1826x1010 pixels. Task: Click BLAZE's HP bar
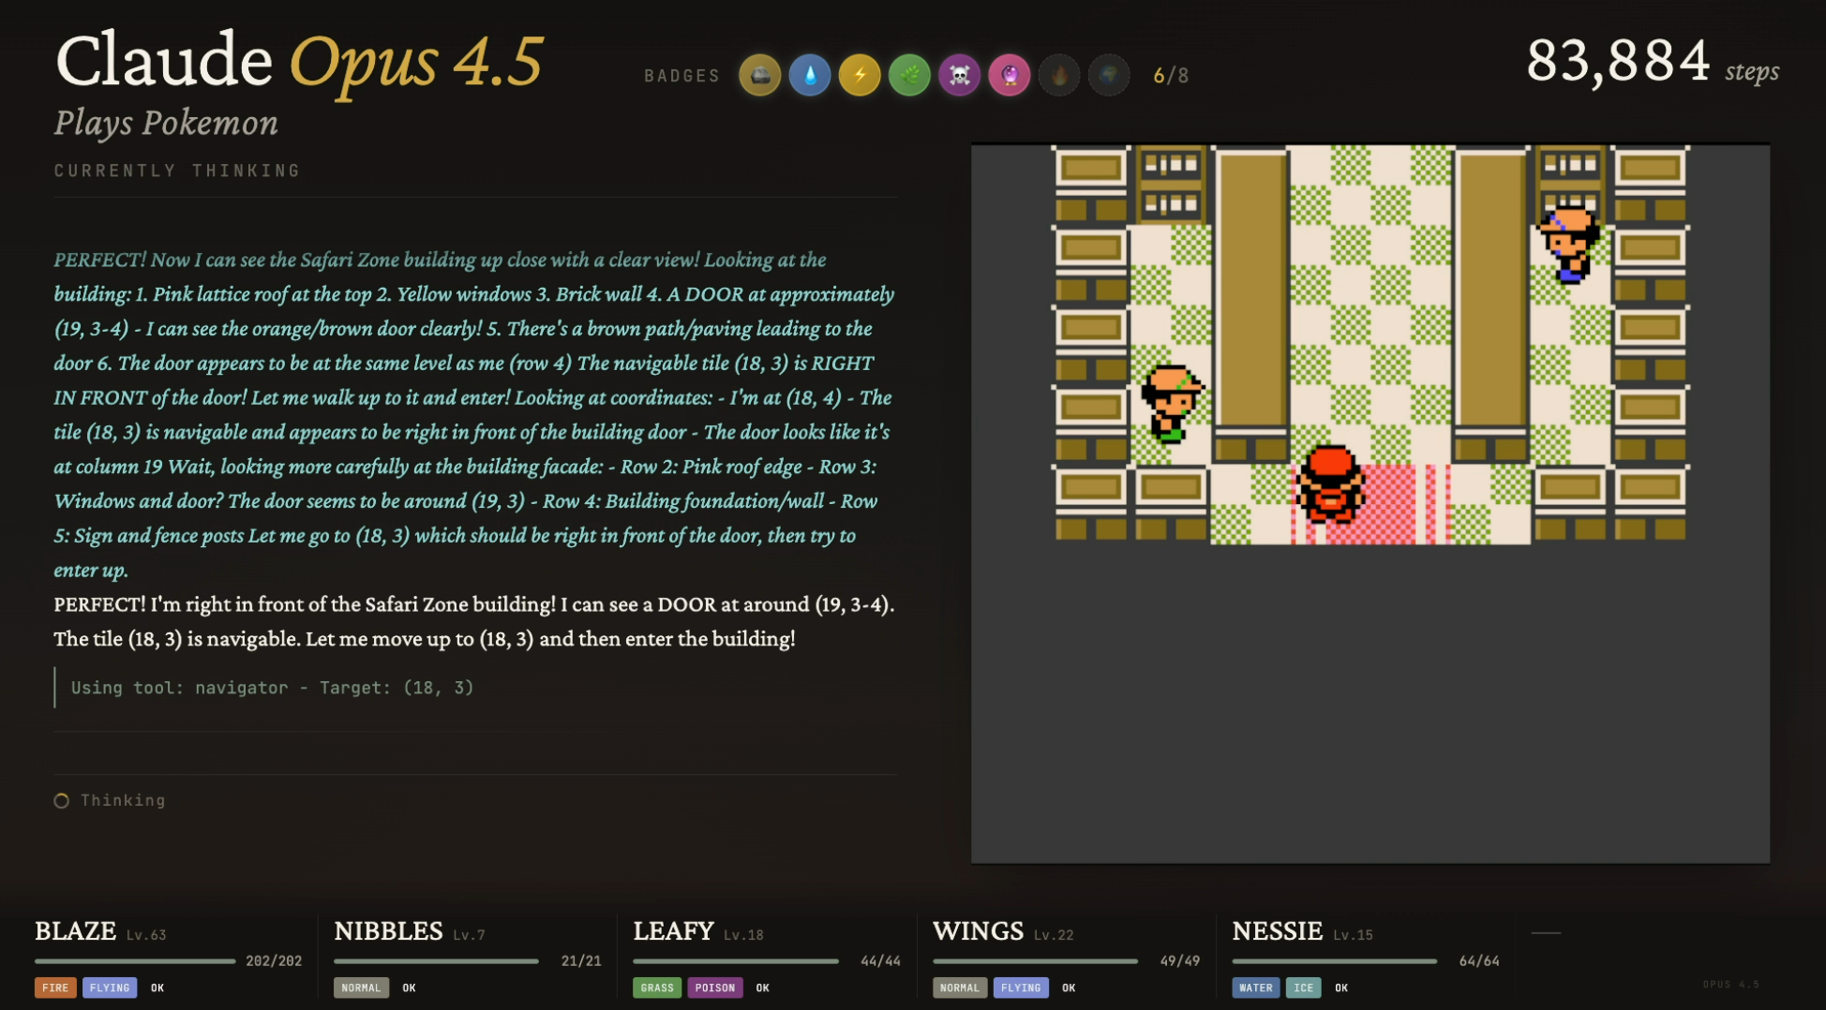pos(135,961)
